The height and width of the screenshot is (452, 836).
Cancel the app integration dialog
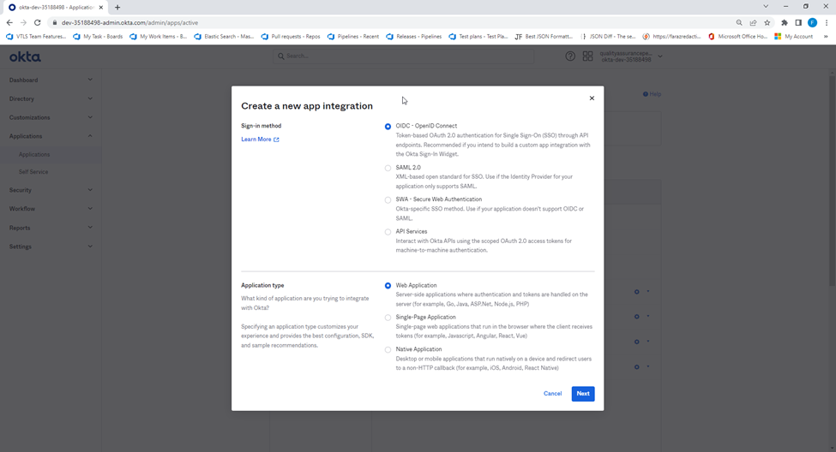click(x=552, y=394)
